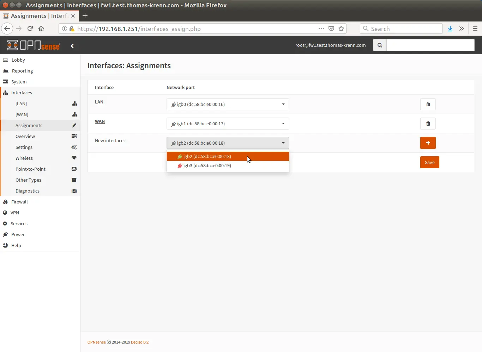The height and width of the screenshot is (352, 482).
Task: Delete the WAN assignment with trash icon
Action: (428, 124)
